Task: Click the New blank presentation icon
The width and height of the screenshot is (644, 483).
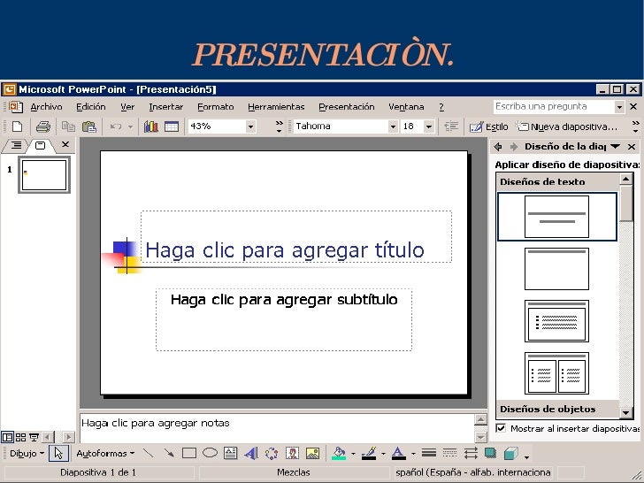Action: [x=18, y=126]
